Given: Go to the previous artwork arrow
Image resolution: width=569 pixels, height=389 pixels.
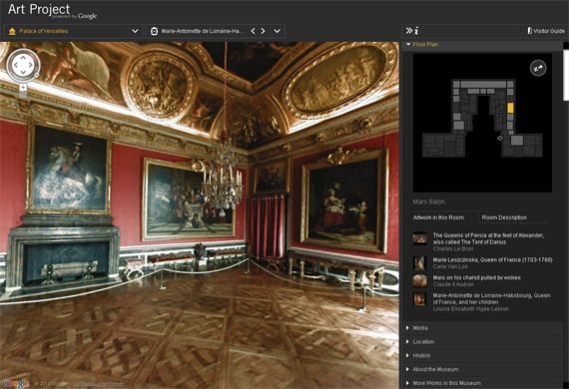Looking at the screenshot, I should [253, 31].
